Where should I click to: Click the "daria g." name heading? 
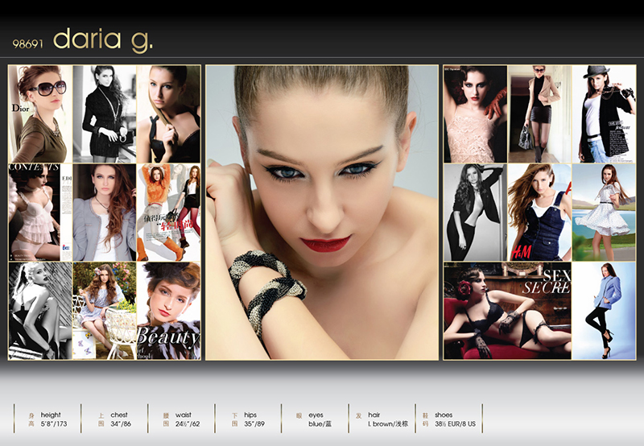tap(102, 39)
